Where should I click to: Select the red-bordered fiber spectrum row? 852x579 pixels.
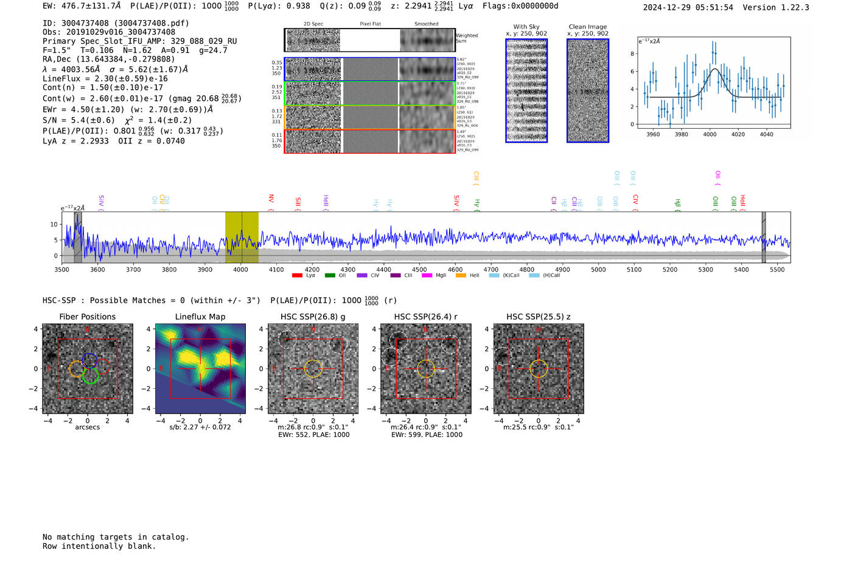369,141
